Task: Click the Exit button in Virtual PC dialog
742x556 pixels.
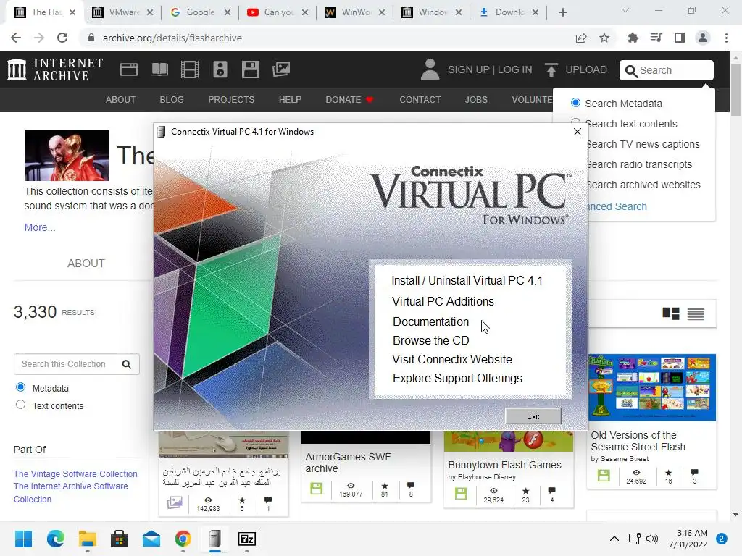Action: [533, 416]
